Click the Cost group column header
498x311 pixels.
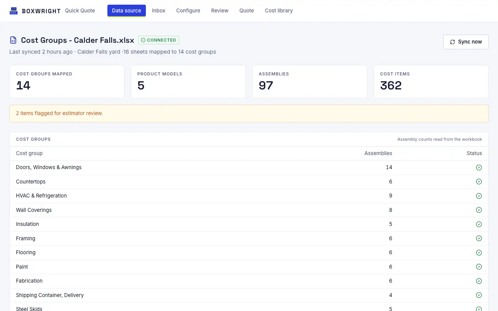click(29, 153)
